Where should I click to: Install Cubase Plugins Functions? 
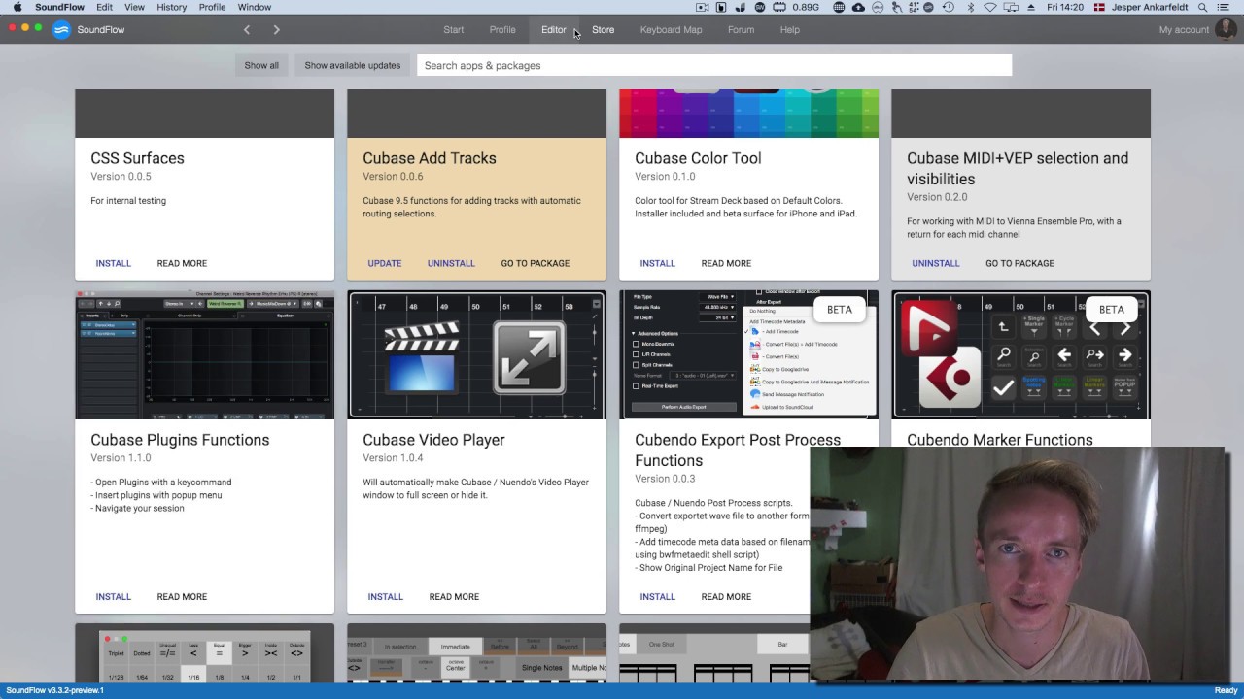(113, 597)
